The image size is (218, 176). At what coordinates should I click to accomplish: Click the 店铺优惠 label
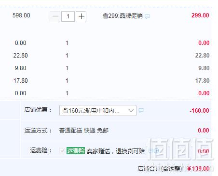pyautogui.click(x=38, y=110)
